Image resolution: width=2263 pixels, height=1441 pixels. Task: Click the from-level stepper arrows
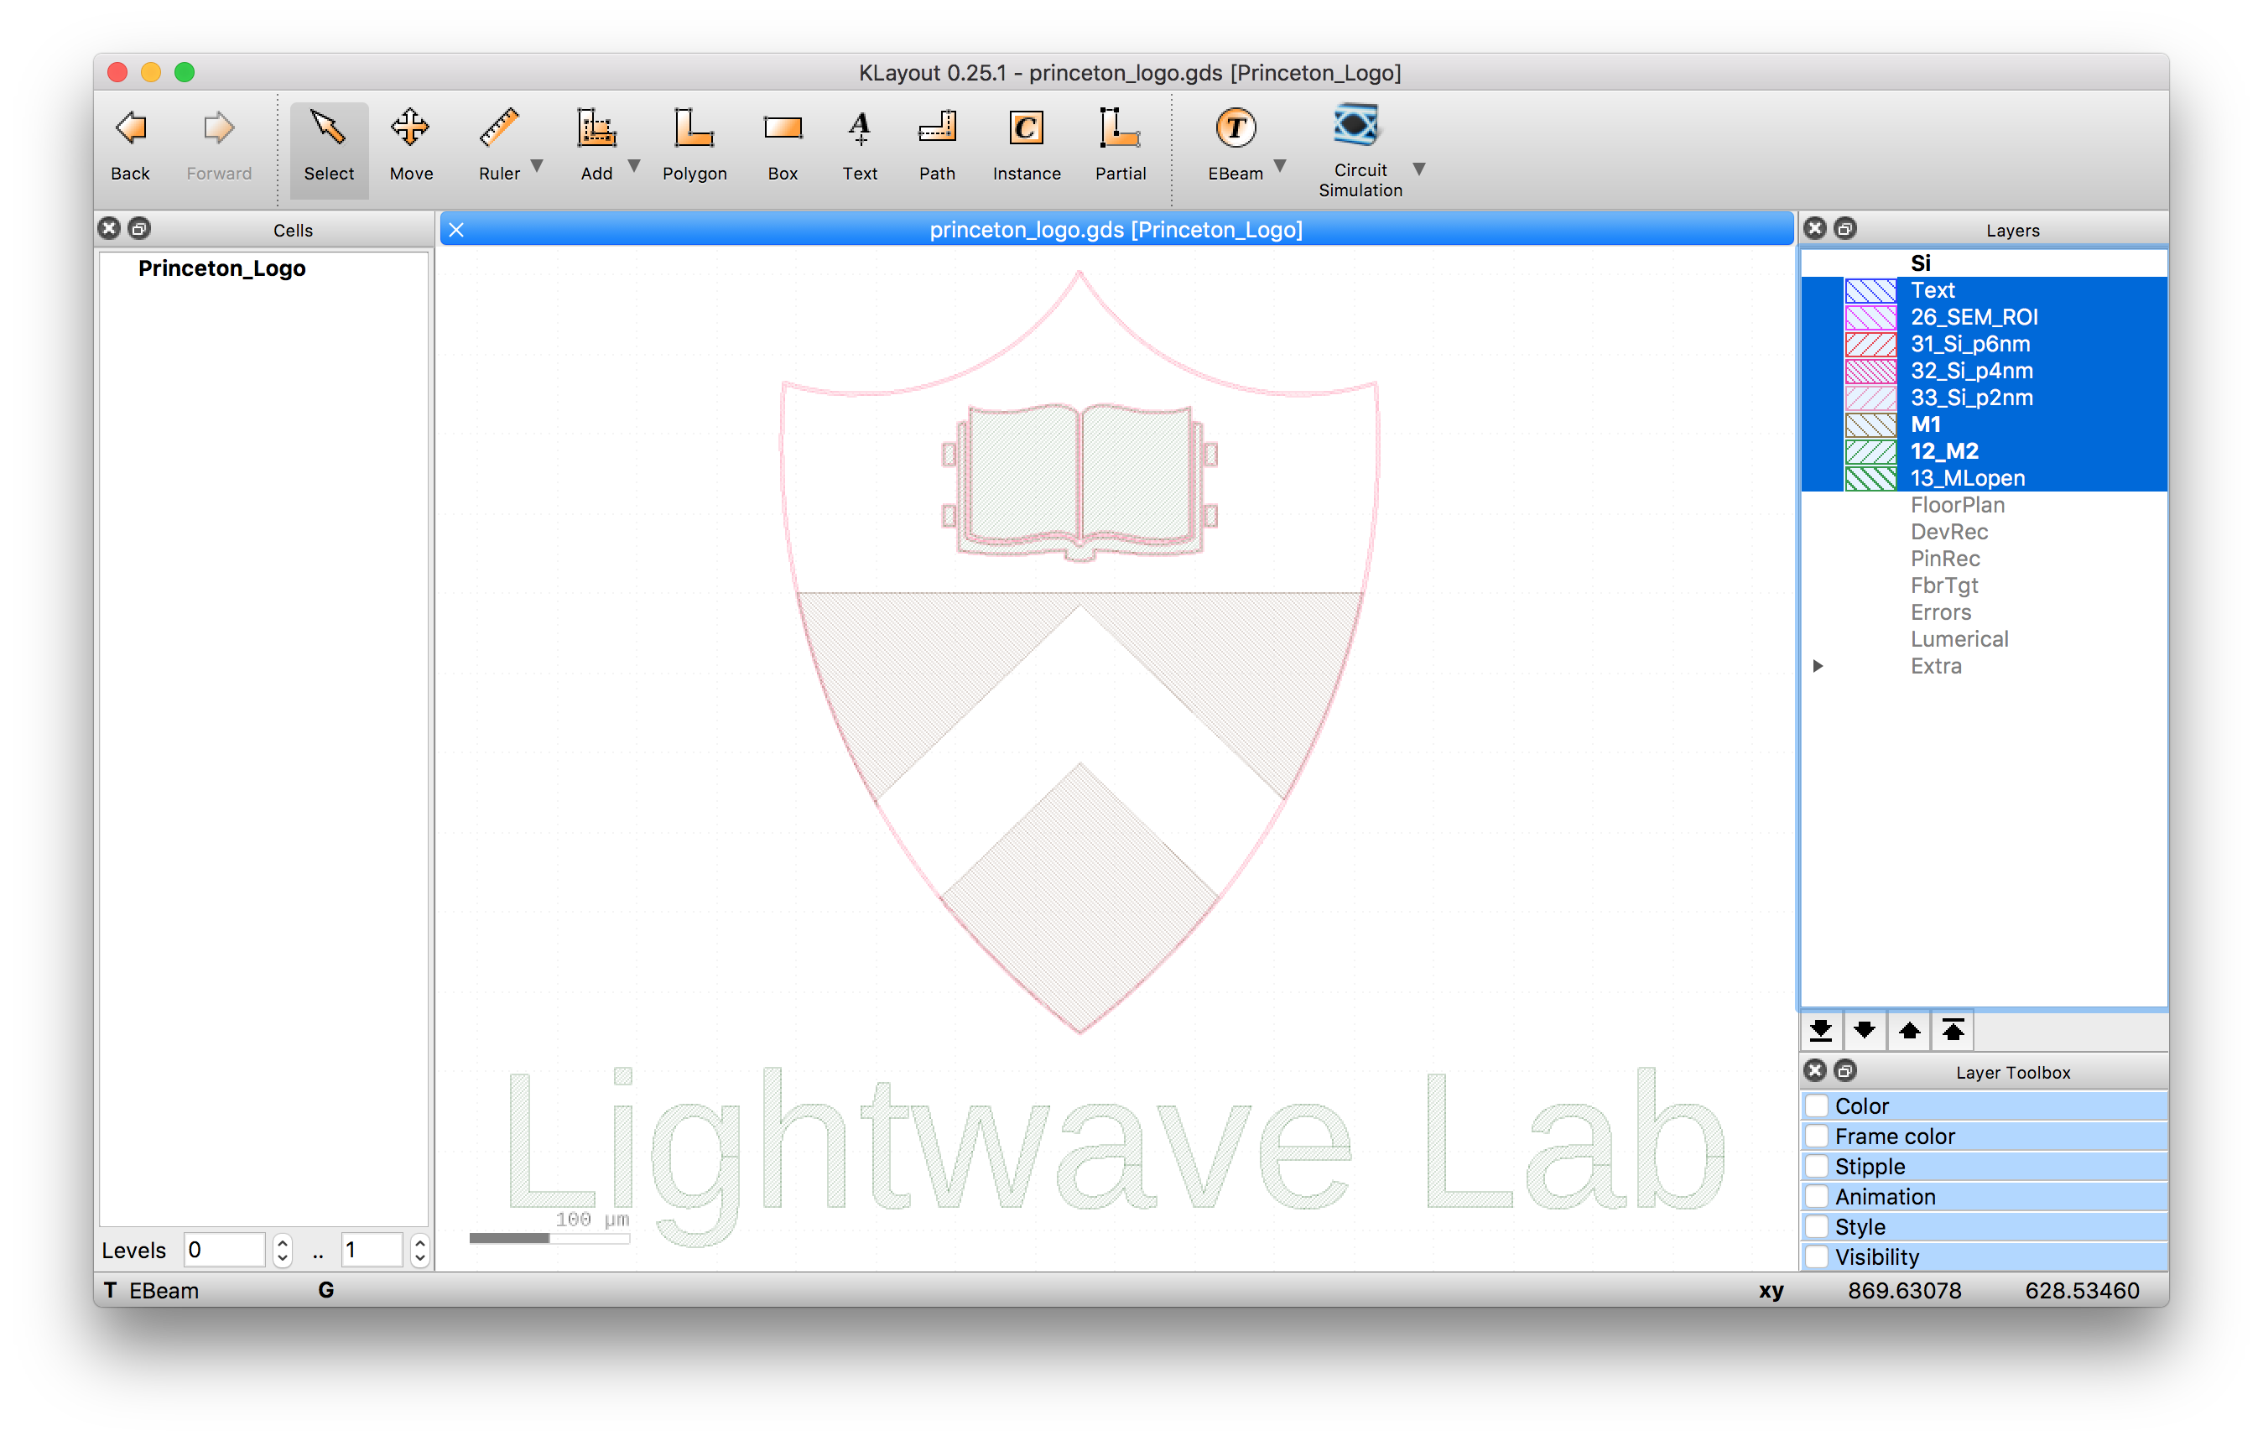[x=282, y=1251]
